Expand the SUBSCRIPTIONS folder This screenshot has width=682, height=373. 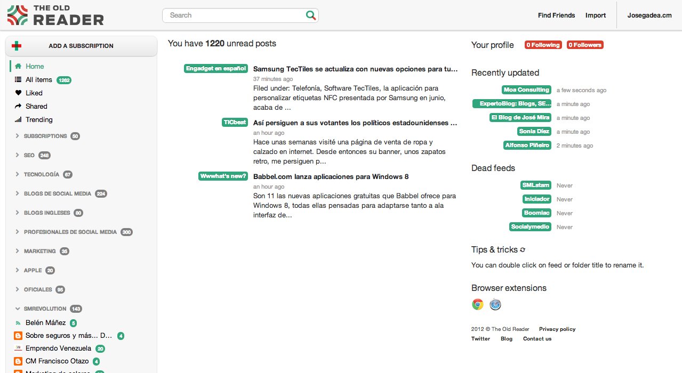tap(16, 136)
